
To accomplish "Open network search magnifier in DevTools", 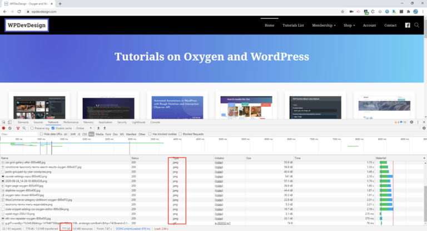I will click(x=24, y=128).
